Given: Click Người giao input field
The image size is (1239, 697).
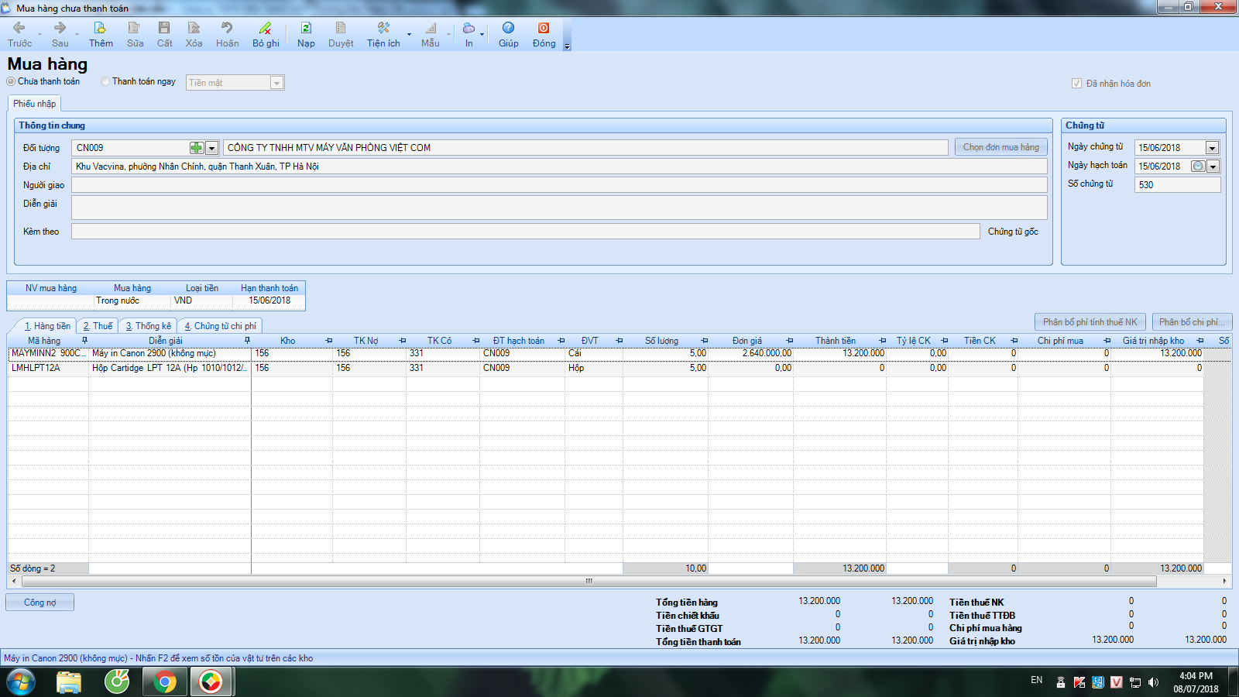Looking at the screenshot, I should 559,185.
